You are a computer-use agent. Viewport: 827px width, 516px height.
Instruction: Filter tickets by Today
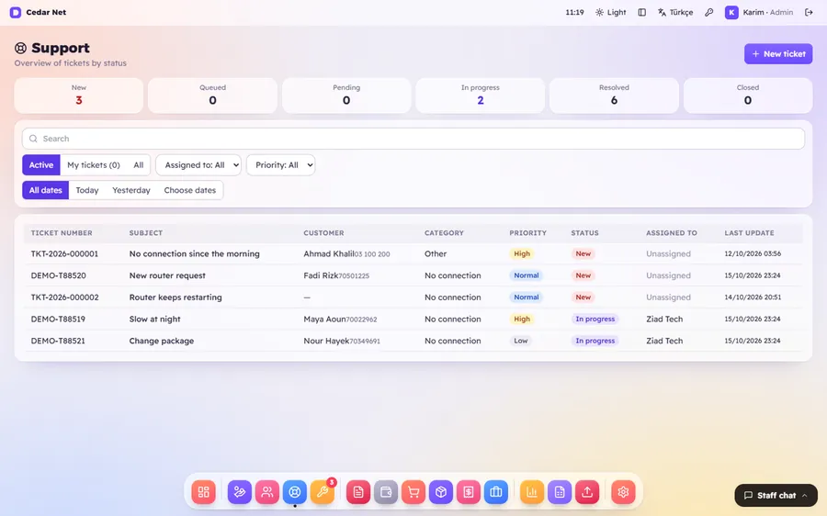[x=87, y=190]
